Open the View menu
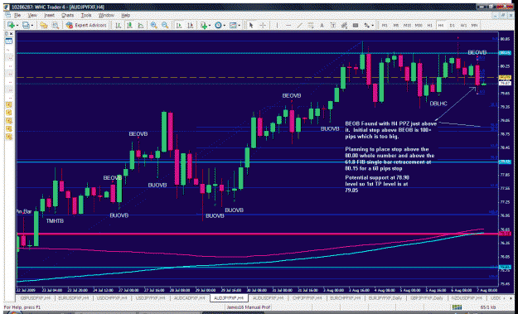The width and height of the screenshot is (518, 314). click(x=32, y=16)
